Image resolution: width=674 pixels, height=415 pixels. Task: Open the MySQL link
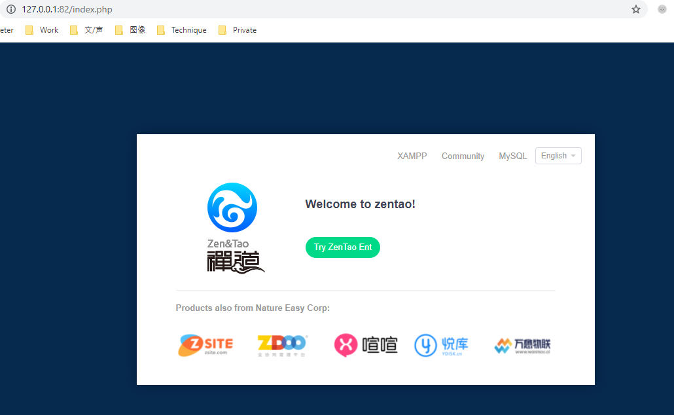point(512,156)
